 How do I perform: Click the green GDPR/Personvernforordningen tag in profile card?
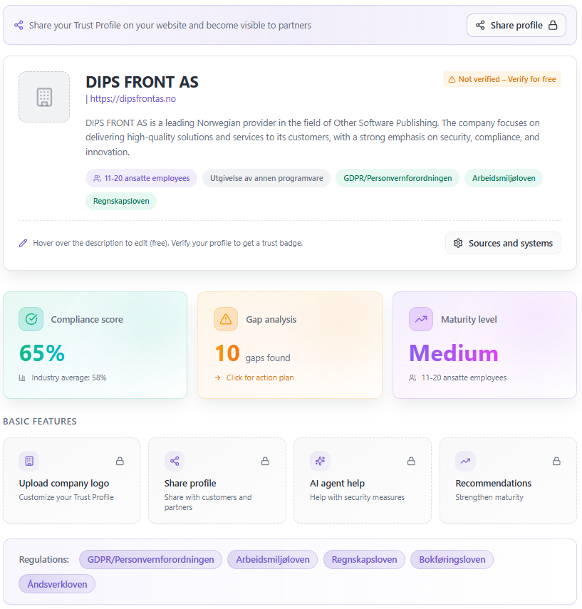tap(397, 178)
